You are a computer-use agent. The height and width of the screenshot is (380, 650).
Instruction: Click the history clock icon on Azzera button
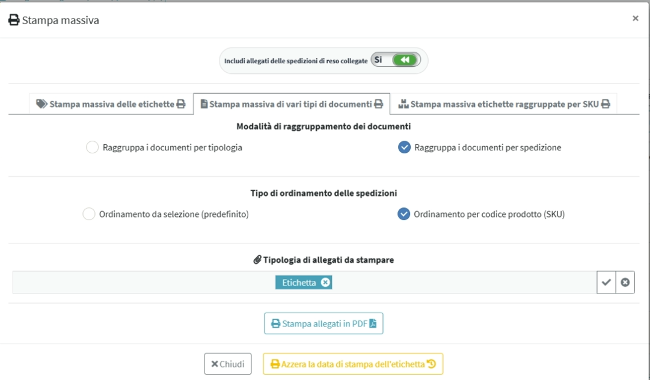[x=431, y=364]
